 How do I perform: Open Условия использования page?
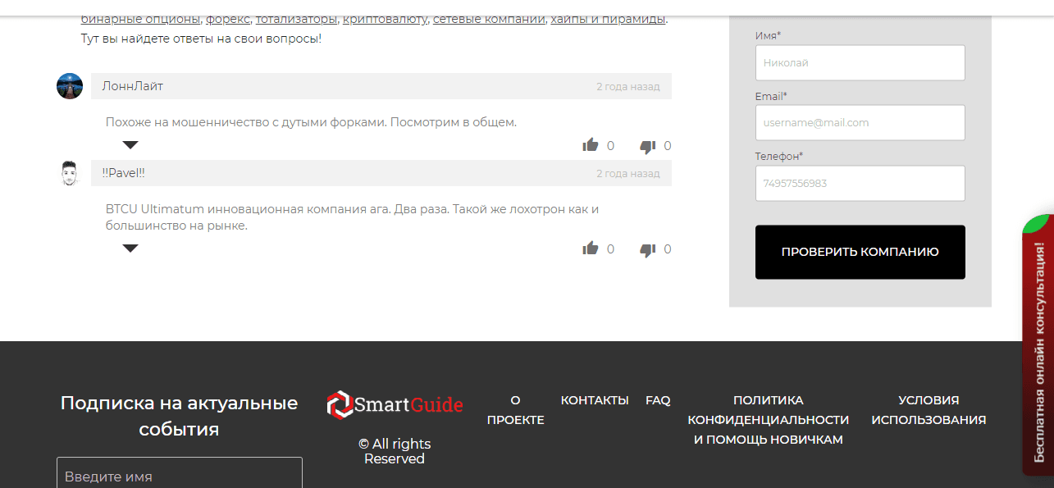(929, 410)
